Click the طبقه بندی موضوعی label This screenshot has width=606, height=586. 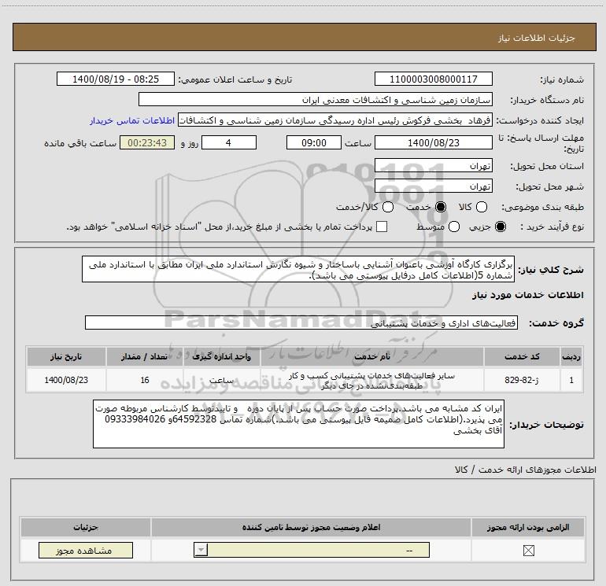tap(542, 207)
